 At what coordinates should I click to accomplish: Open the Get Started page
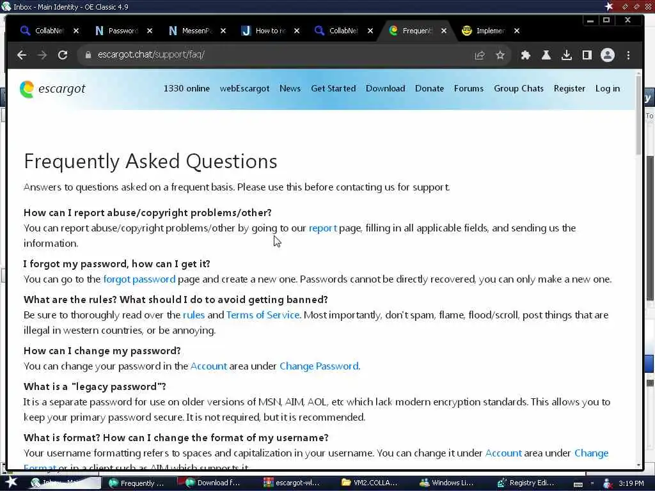coord(333,88)
